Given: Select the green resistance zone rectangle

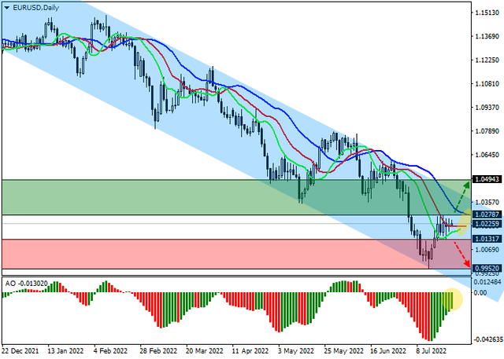Looking at the screenshot, I should pos(236,197).
